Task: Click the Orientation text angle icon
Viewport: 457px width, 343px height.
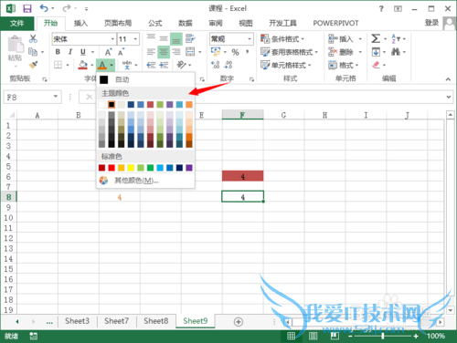Action: pyautogui.click(x=181, y=65)
